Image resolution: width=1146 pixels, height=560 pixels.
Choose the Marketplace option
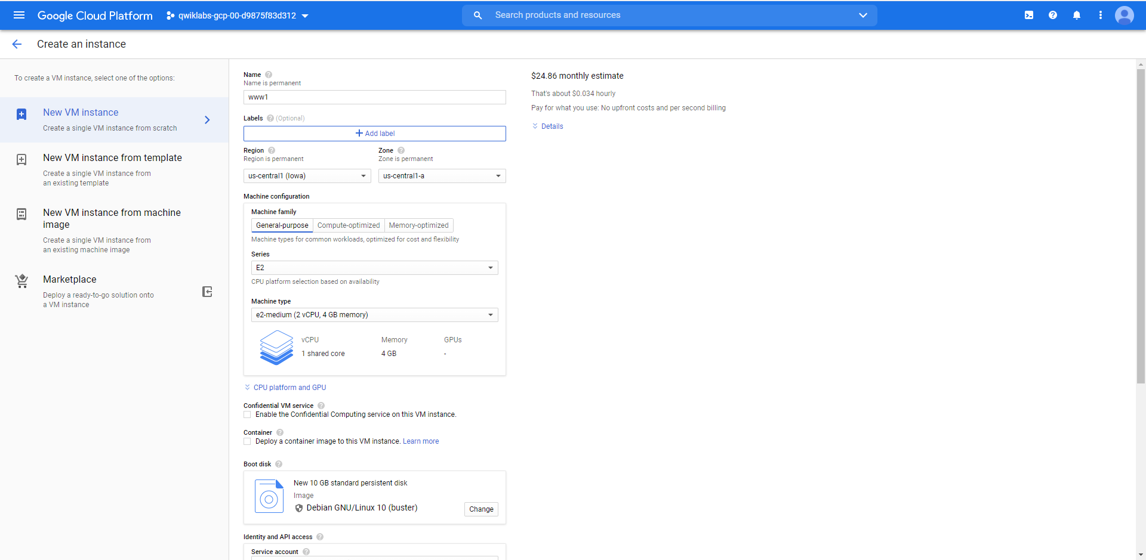(115, 291)
